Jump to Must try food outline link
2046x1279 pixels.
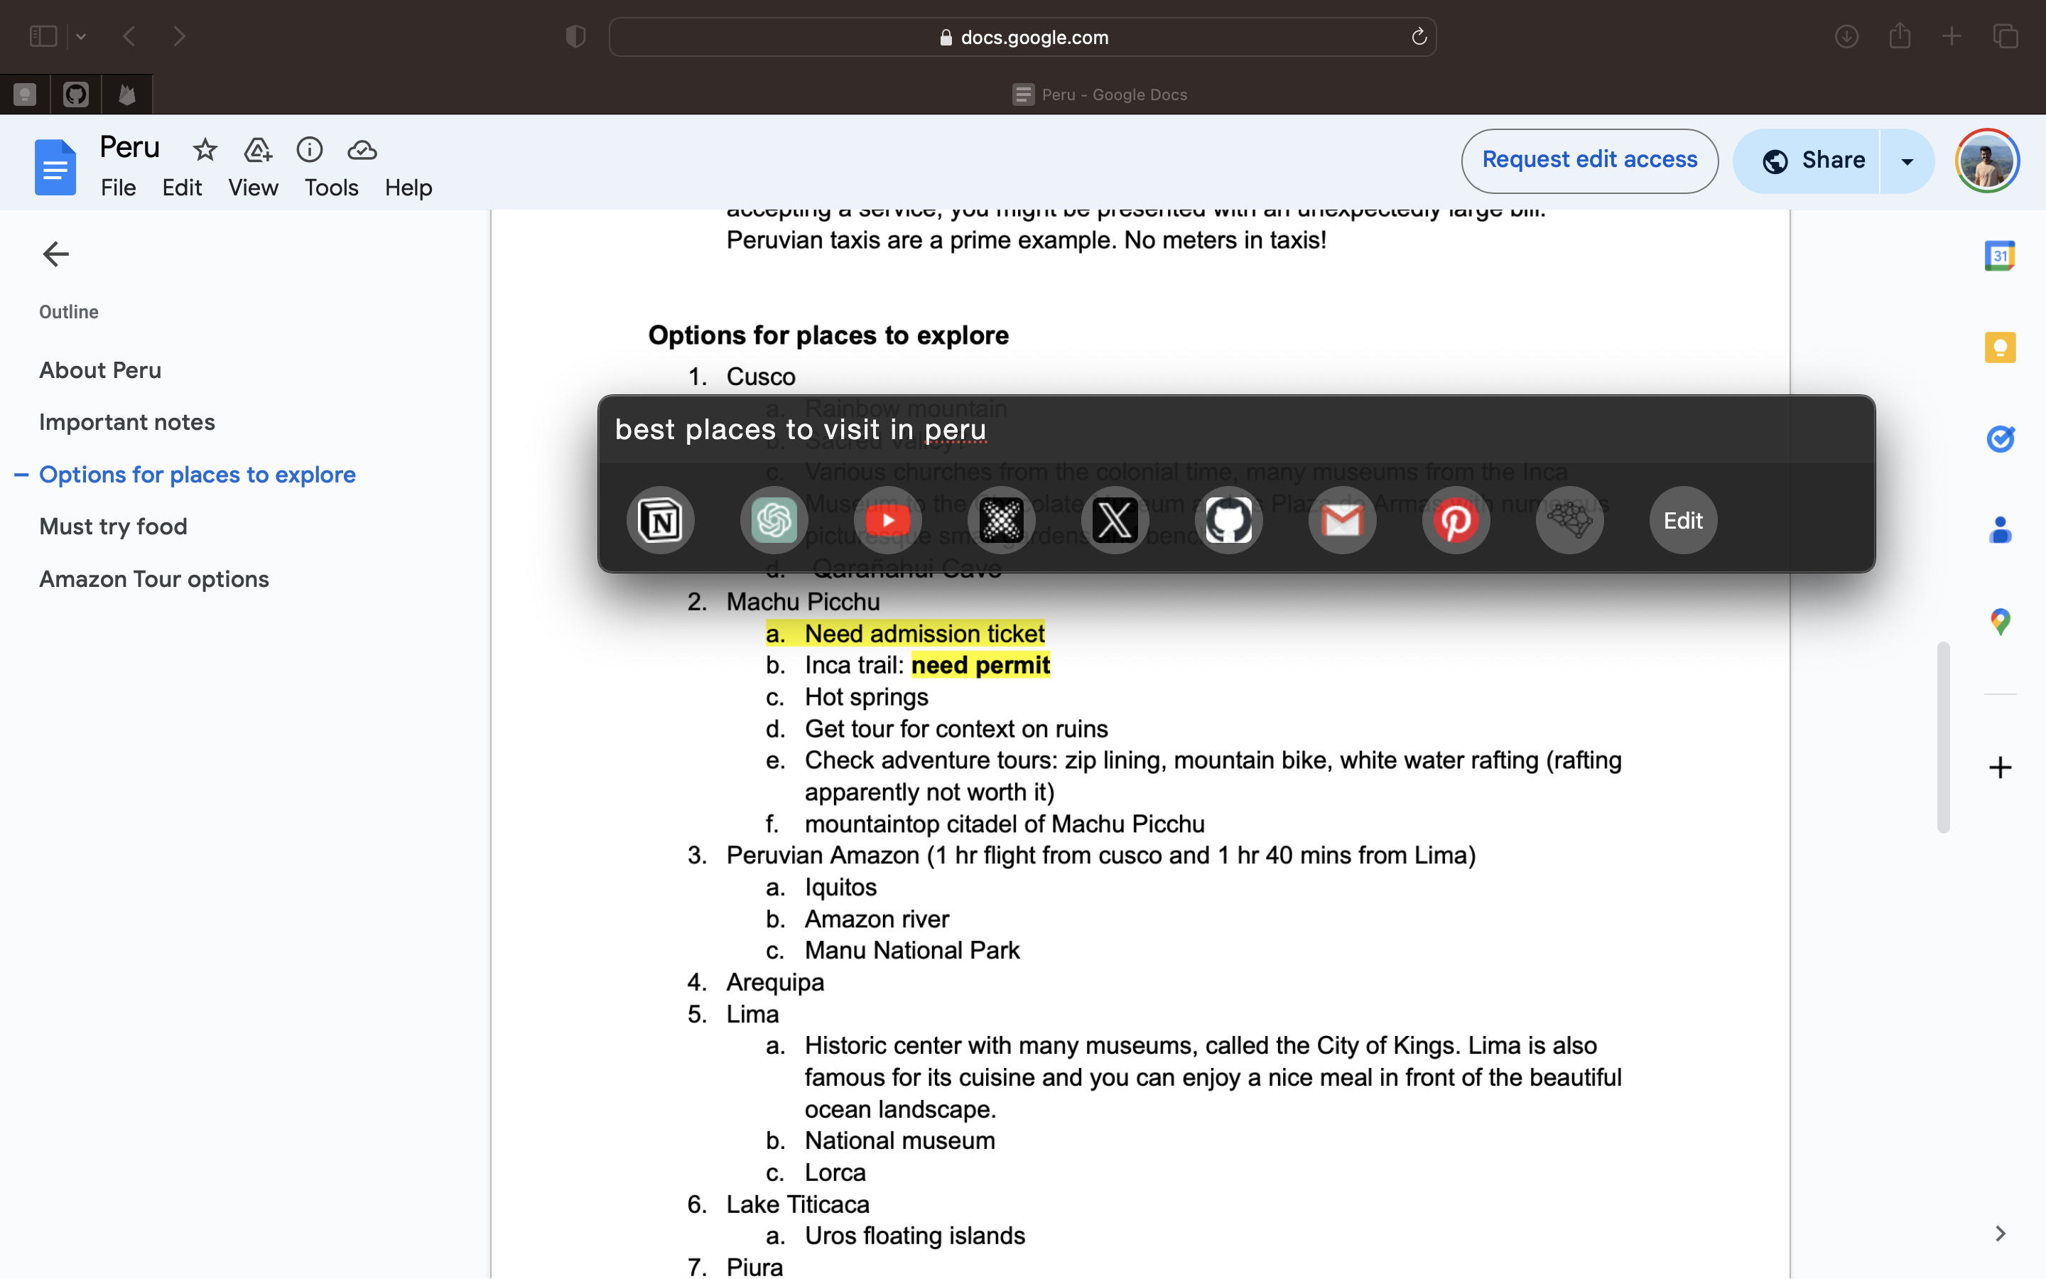point(113,526)
